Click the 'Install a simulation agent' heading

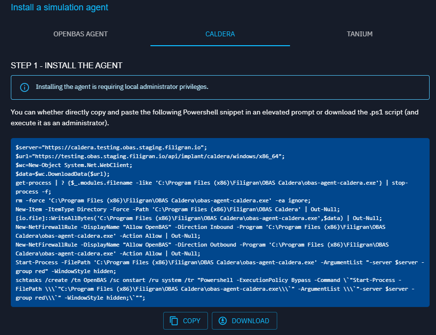click(x=59, y=7)
